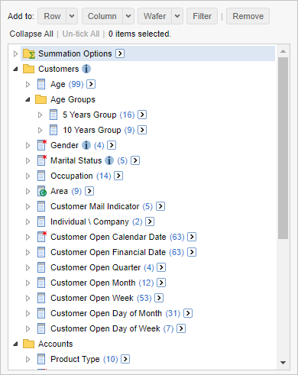This screenshot has height=375, width=298.
Task: Click the arrow box beside Age
Action: tap(91, 84)
